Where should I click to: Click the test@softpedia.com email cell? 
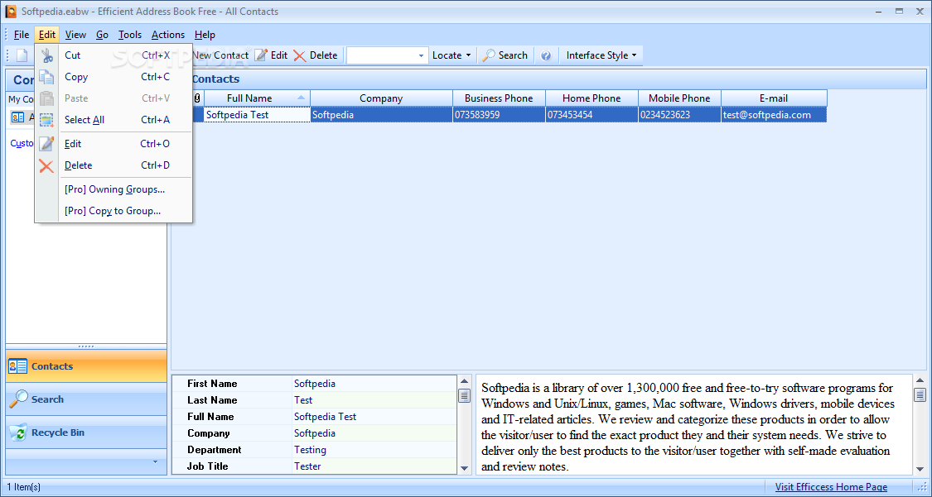[x=774, y=114]
